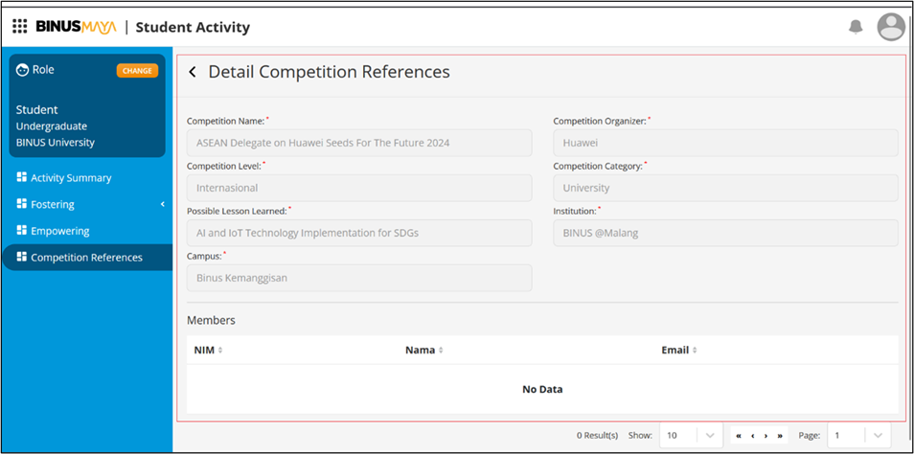Sort the table by Email
Image resolution: width=914 pixels, height=454 pixels.
[695, 351]
